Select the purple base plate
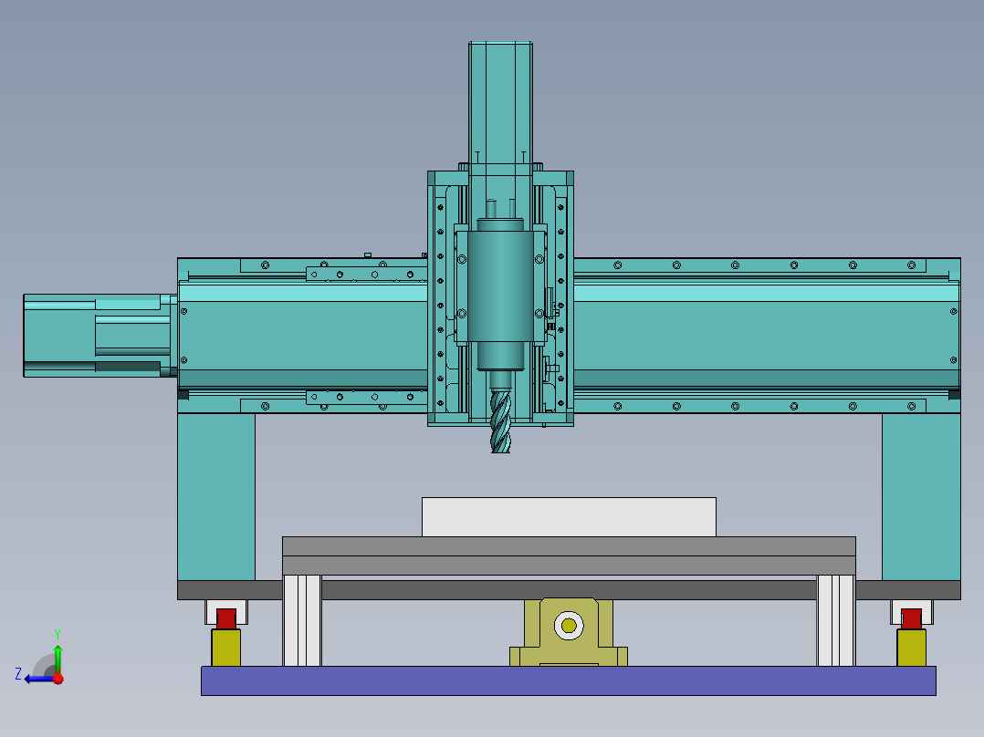Image resolution: width=984 pixels, height=737 pixels. [x=568, y=680]
